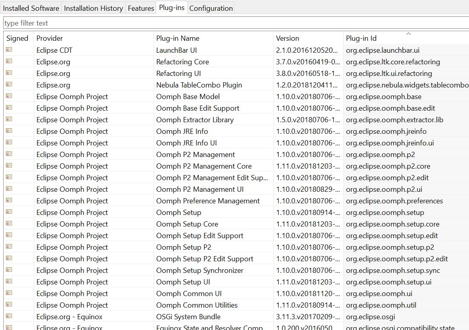Click signed icon for Nebula TableCombo Plugin
The height and width of the screenshot is (330, 469).
click(x=9, y=84)
